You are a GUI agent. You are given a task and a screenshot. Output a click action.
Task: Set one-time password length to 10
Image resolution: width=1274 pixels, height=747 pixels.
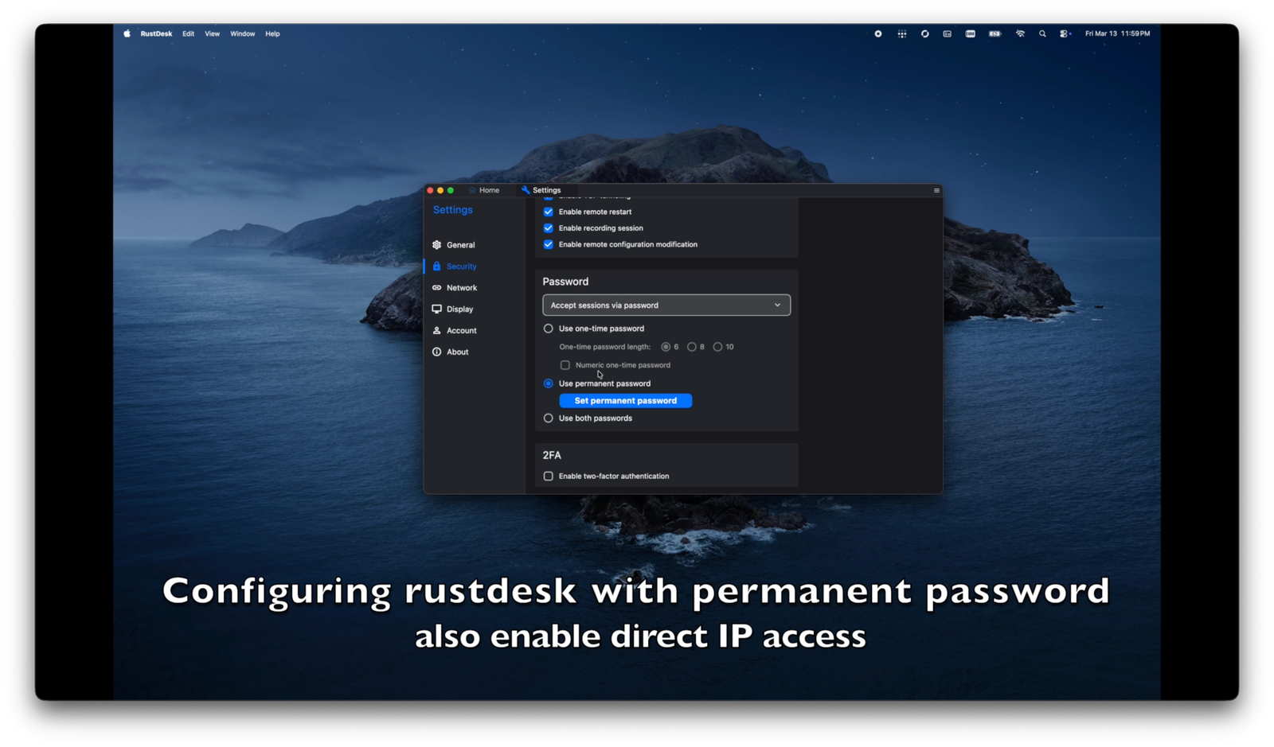(x=718, y=347)
